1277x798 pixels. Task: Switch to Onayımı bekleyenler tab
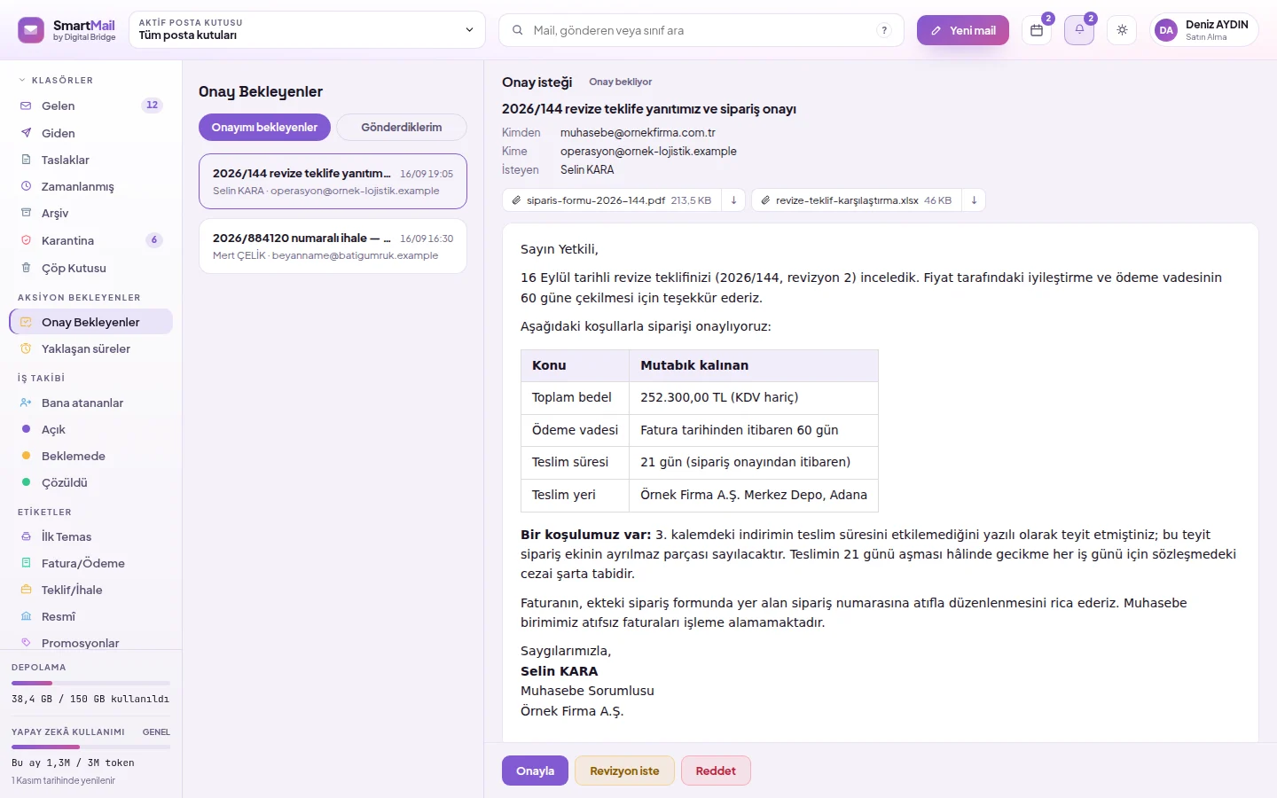click(264, 127)
